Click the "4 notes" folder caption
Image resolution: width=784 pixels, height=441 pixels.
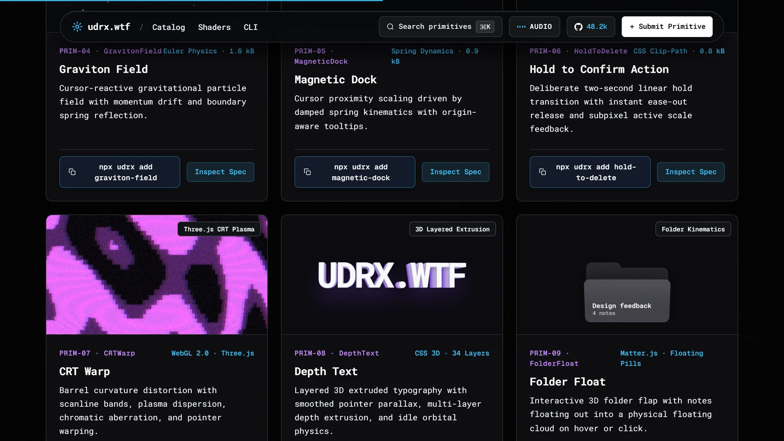(x=604, y=313)
